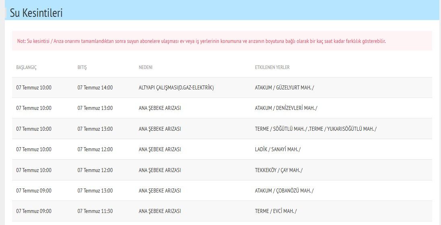Click end time 13:00 in DENİZEVLERİ row

pyautogui.click(x=95, y=108)
